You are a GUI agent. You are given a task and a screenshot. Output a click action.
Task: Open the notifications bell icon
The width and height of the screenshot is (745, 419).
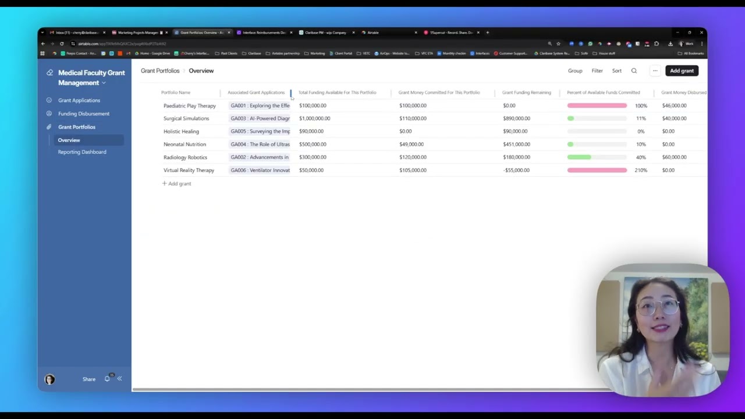[x=107, y=379]
